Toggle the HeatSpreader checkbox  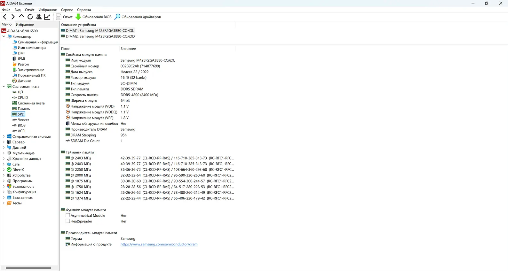click(68, 221)
